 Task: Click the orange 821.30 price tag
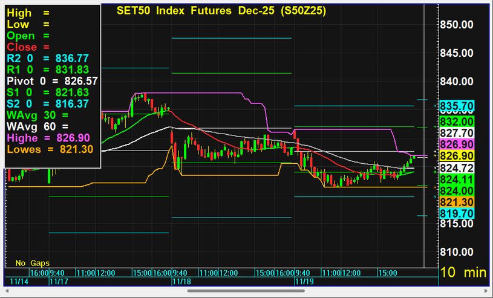click(x=456, y=201)
